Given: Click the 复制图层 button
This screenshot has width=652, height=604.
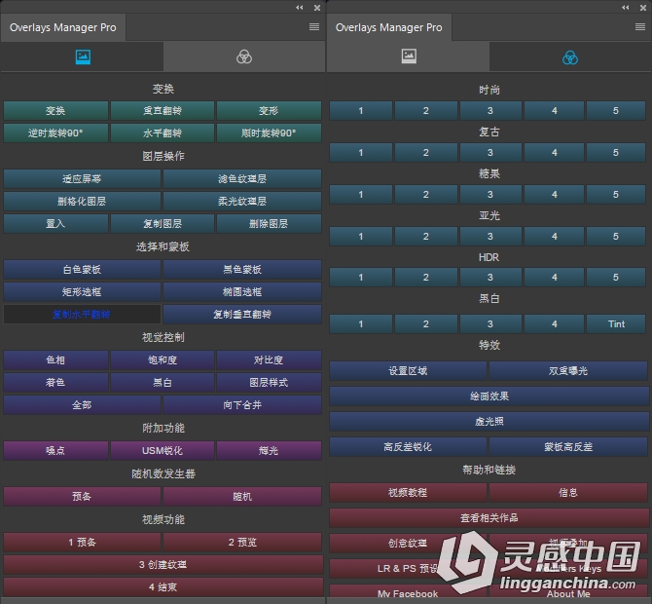Looking at the screenshot, I should (x=163, y=224).
